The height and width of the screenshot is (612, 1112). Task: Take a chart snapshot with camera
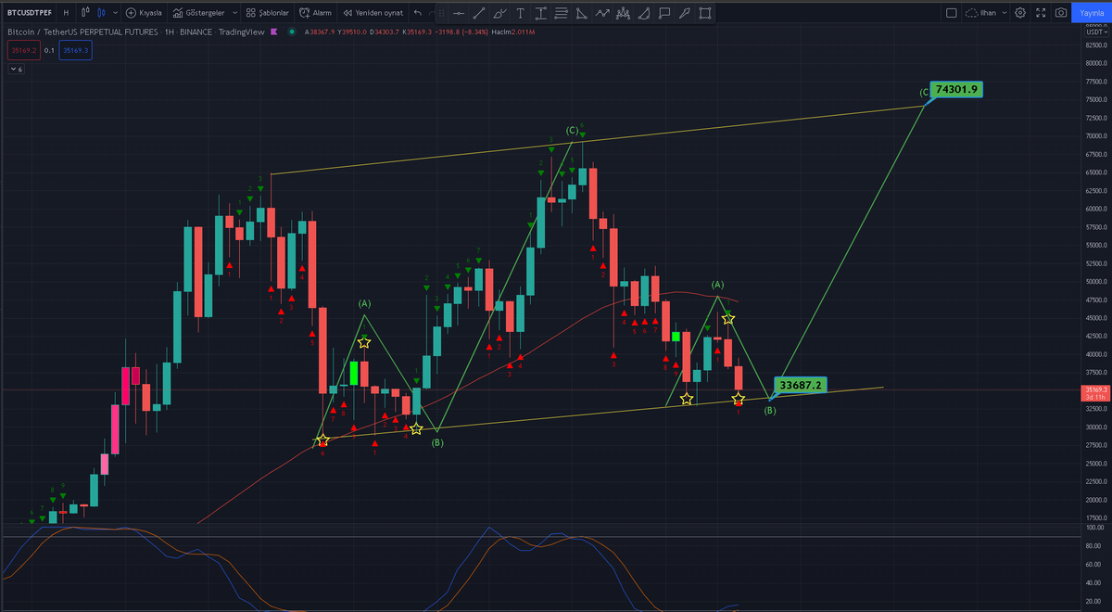1061,13
